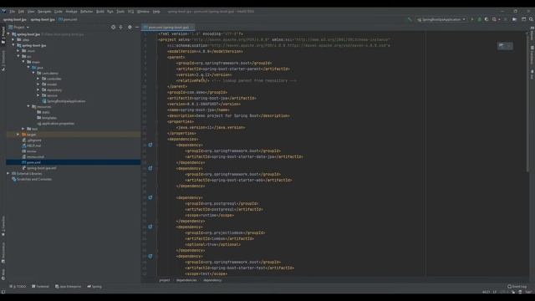Click the dependency gutter icon beside spring-boot-starter-web
Screen dimensions: 535x301
pyautogui.click(x=150, y=168)
